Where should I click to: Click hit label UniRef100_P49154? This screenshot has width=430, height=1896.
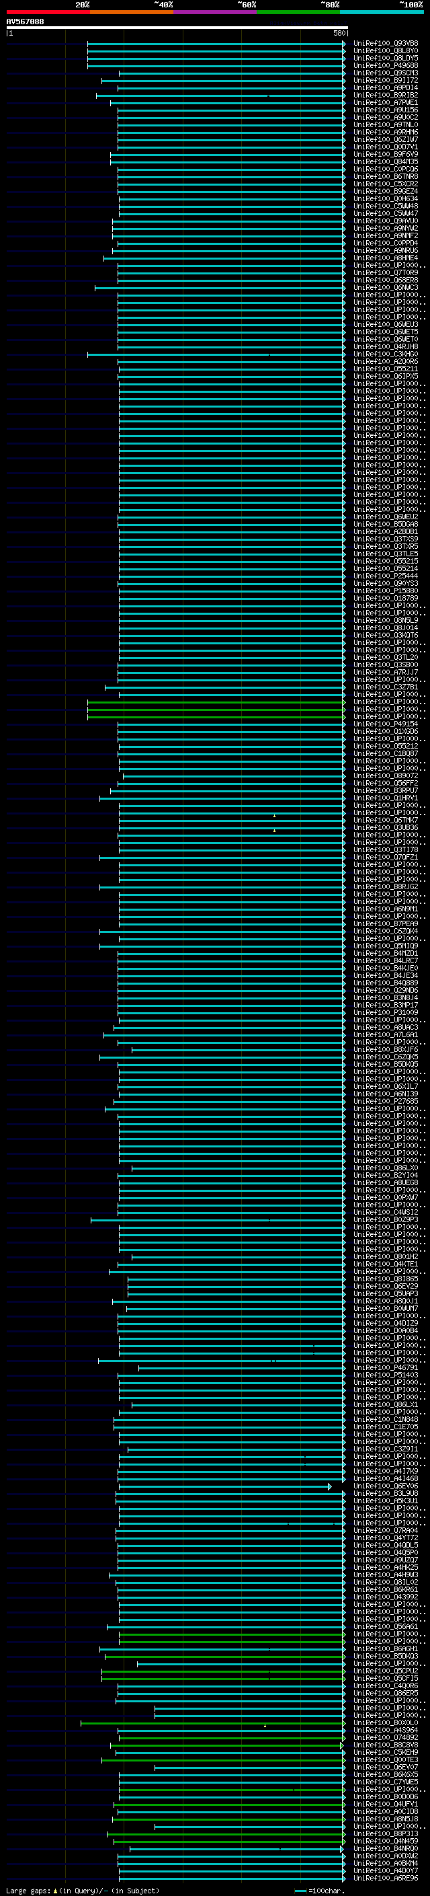click(x=386, y=724)
